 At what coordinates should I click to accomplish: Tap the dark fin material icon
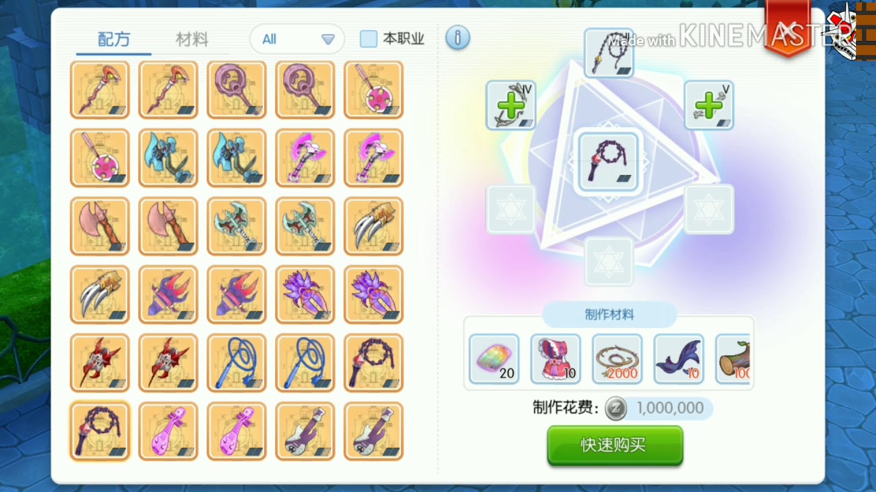click(x=679, y=359)
